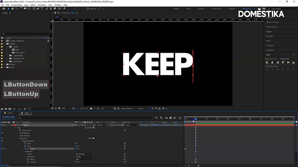This screenshot has width=298, height=167.
Task: Take a snapshot with camera icon
Action: pyautogui.click(x=91, y=108)
